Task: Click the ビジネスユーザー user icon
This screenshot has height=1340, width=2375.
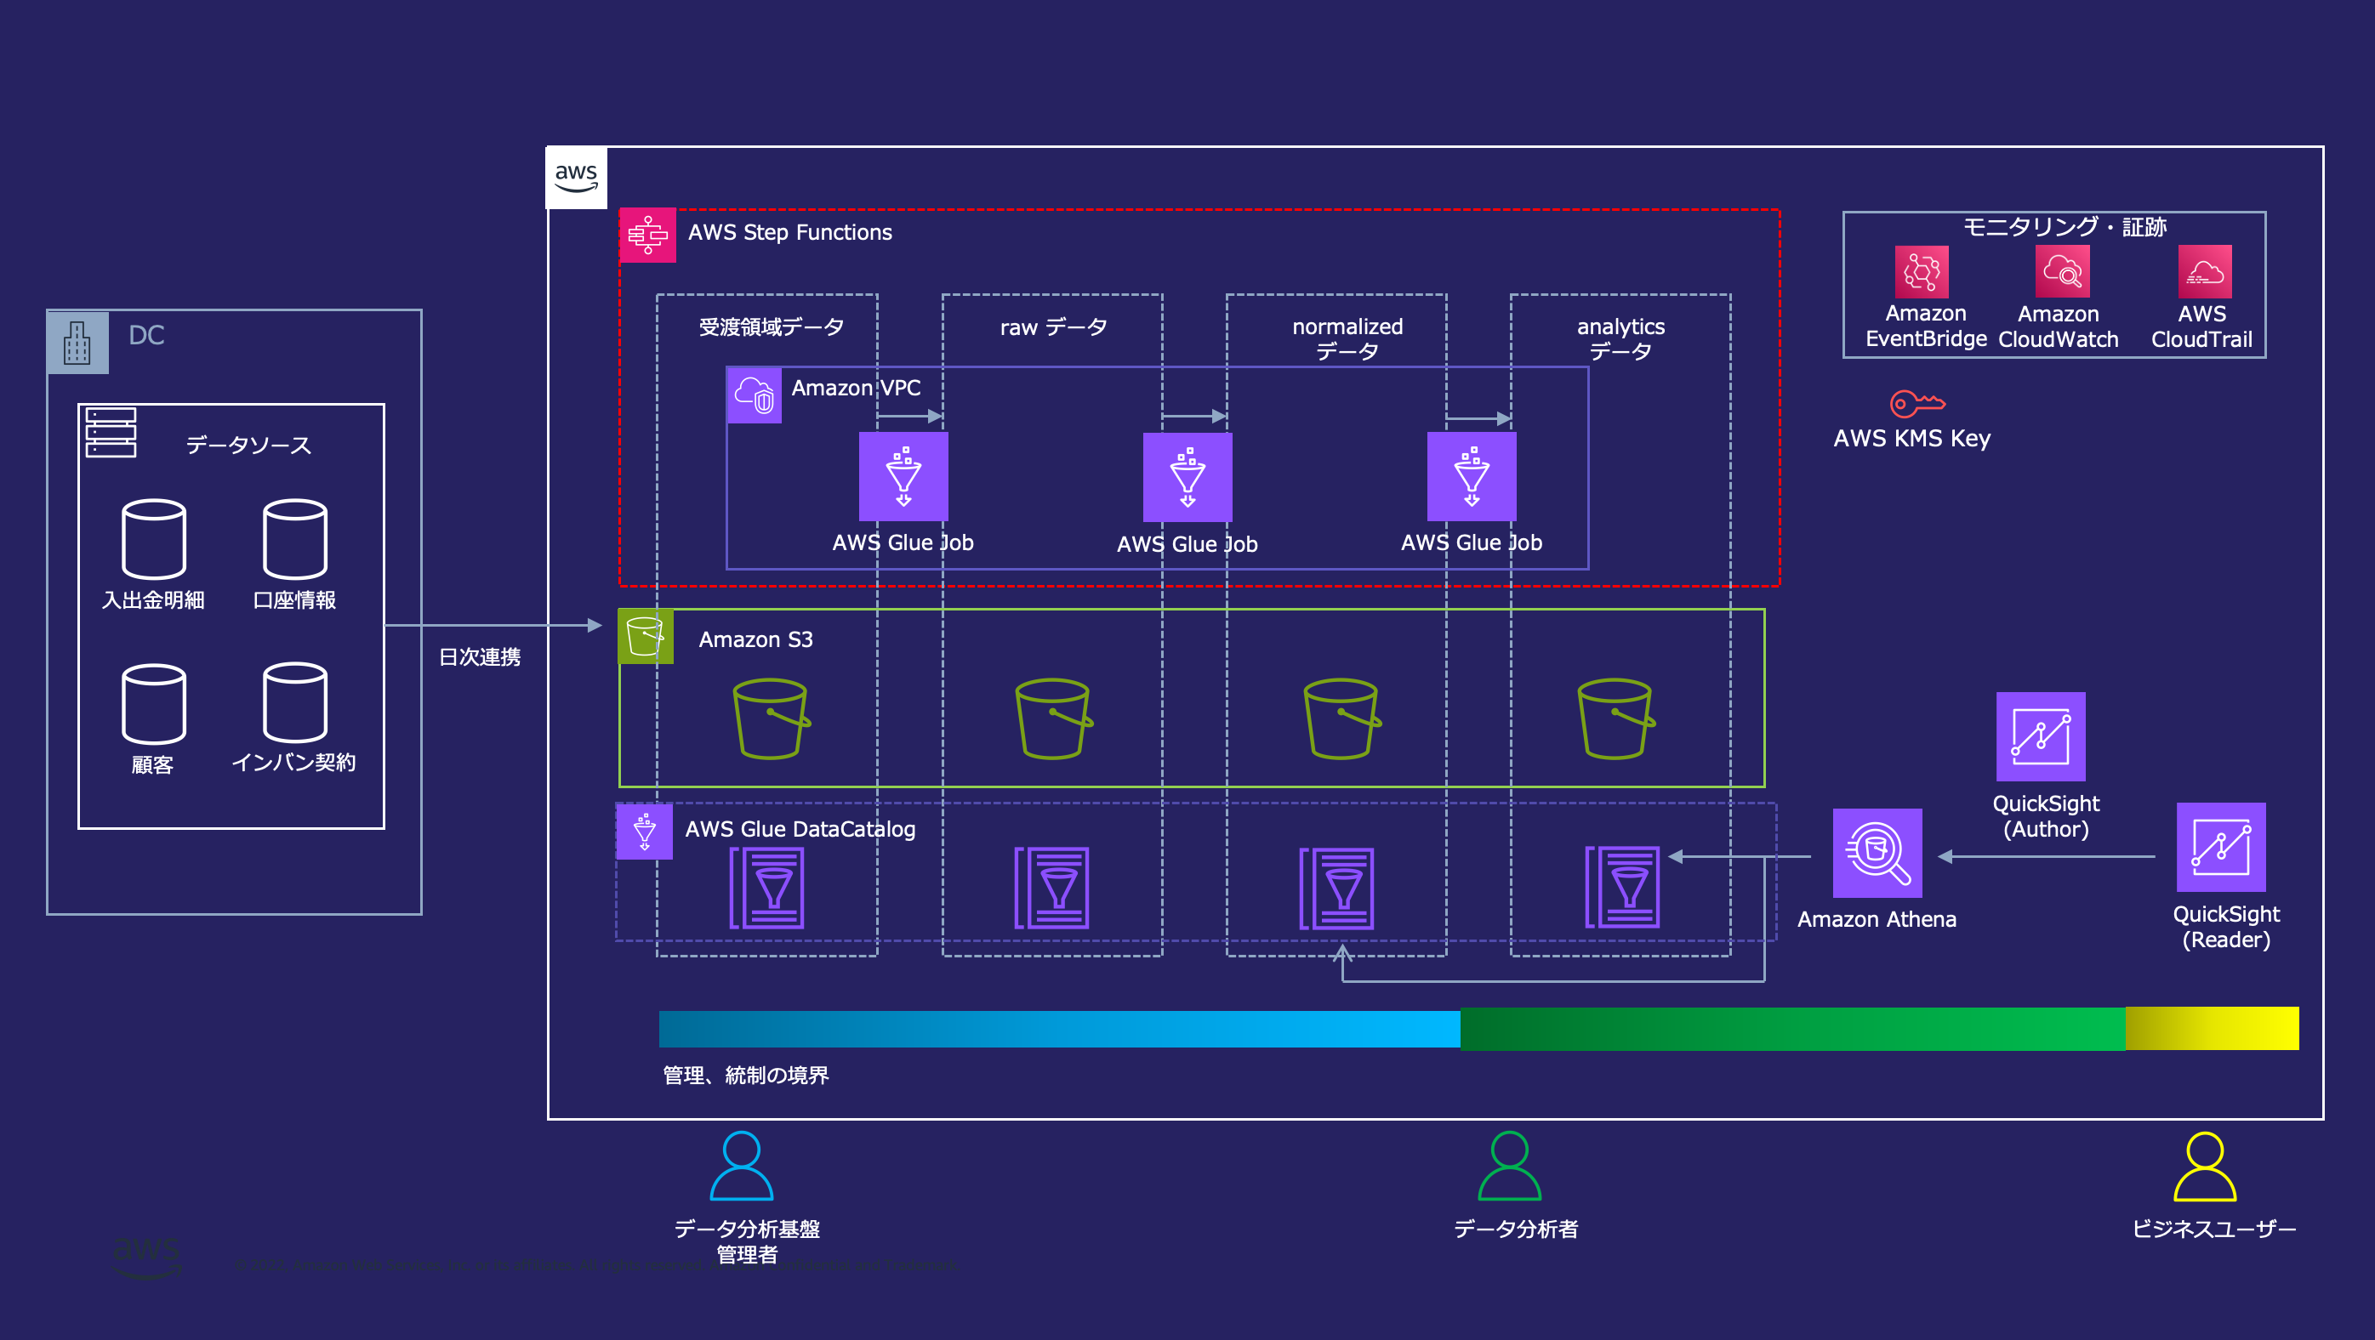Action: (x=2206, y=1167)
